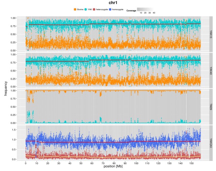Click the "60" tick on the position axis
This screenshot has height=171, width=216.
[x=92, y=163]
